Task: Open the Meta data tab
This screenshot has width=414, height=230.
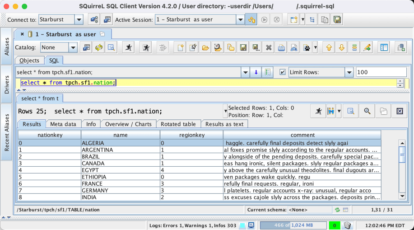Action: pos(63,124)
